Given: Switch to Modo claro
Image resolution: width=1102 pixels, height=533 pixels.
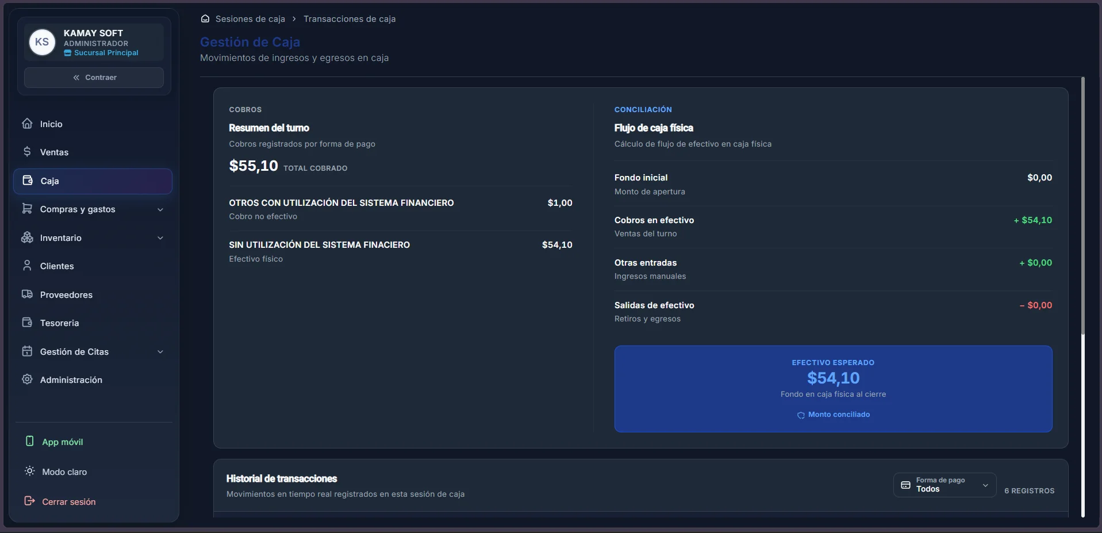Looking at the screenshot, I should [x=64, y=472].
